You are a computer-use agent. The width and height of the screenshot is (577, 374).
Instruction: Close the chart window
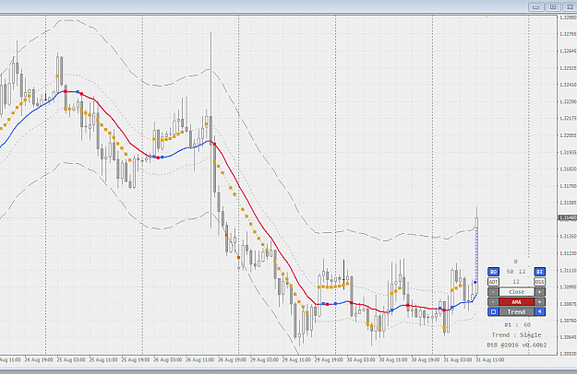pos(570,7)
